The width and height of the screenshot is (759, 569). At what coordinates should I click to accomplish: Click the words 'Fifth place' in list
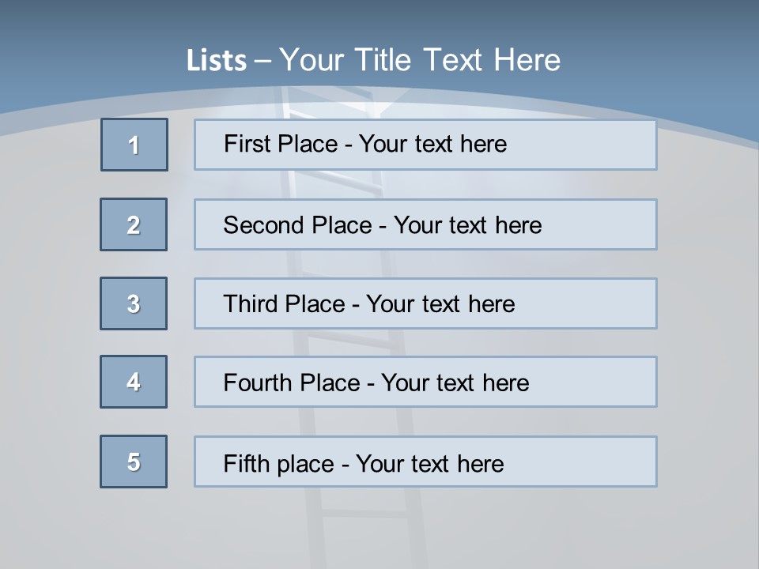279,463
